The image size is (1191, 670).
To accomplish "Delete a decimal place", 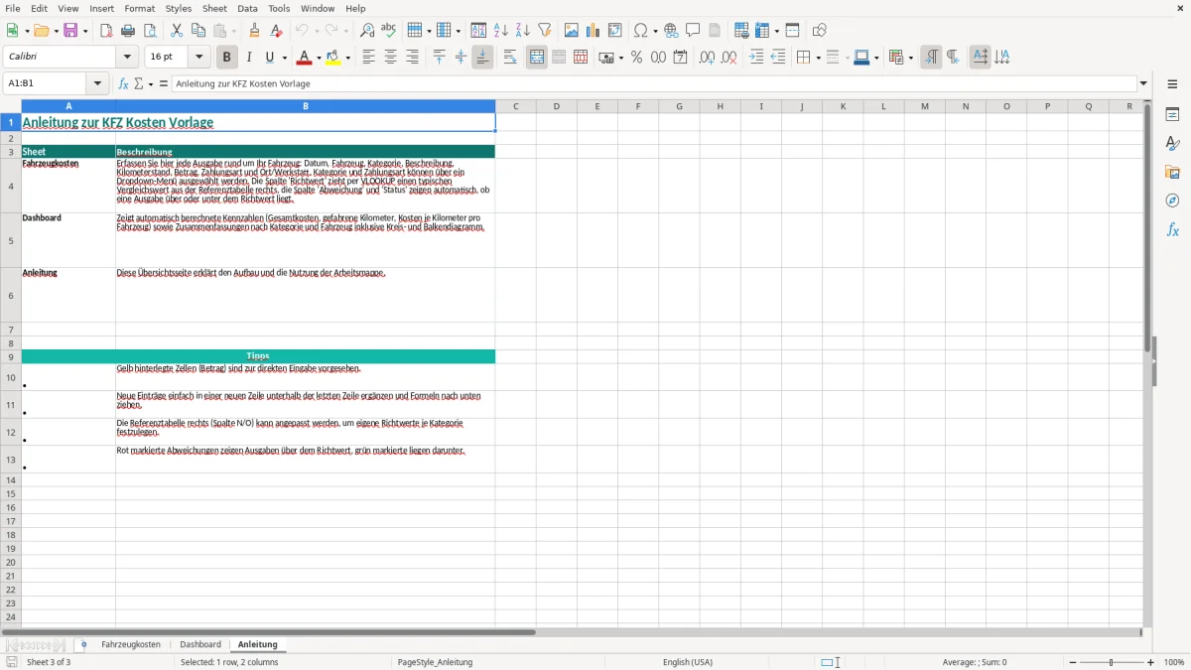I will 729,58.
